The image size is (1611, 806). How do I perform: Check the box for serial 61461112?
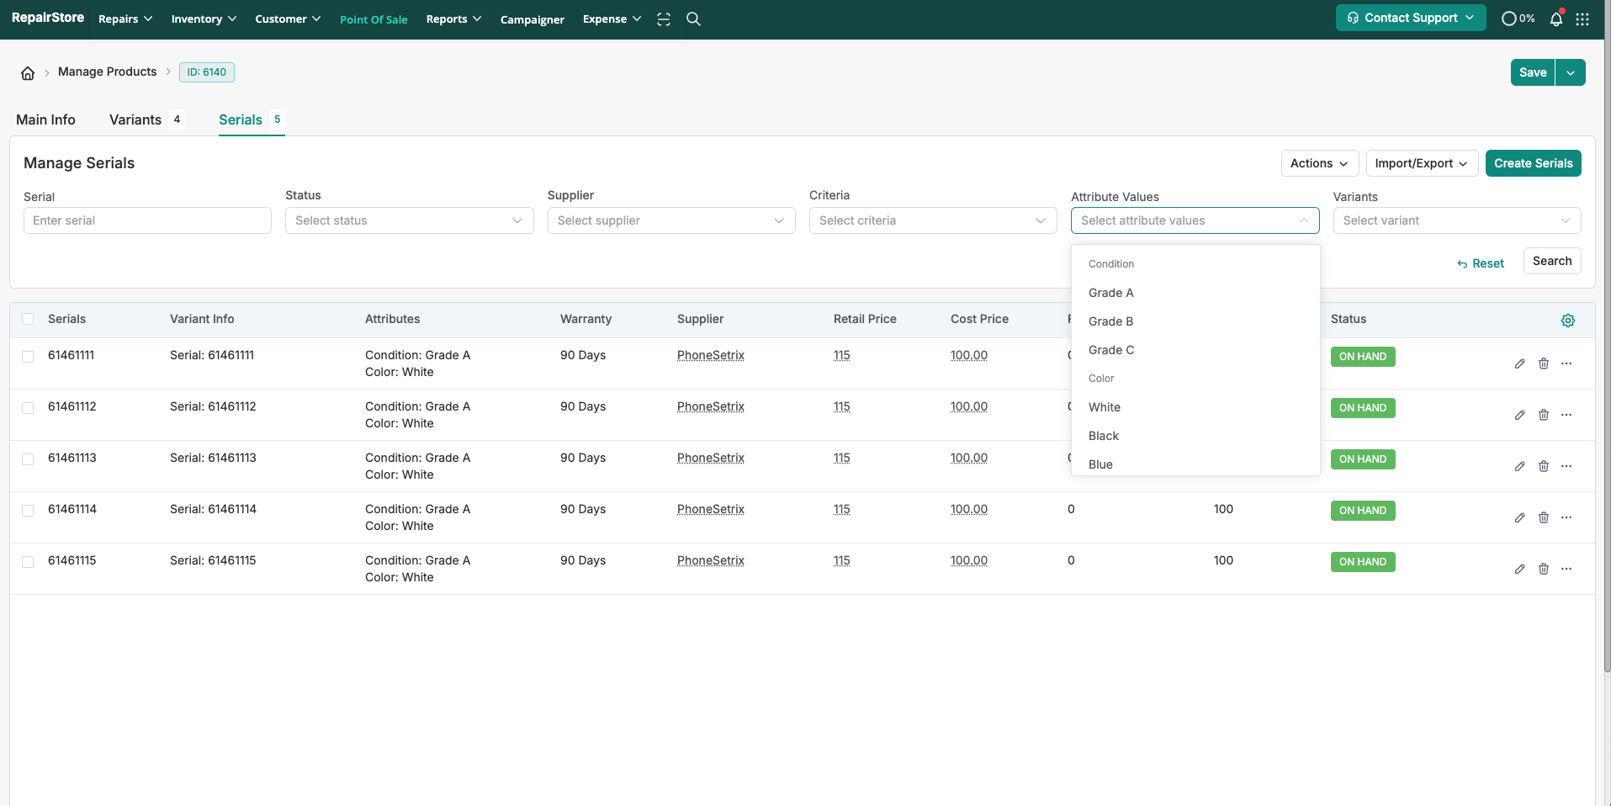click(28, 408)
